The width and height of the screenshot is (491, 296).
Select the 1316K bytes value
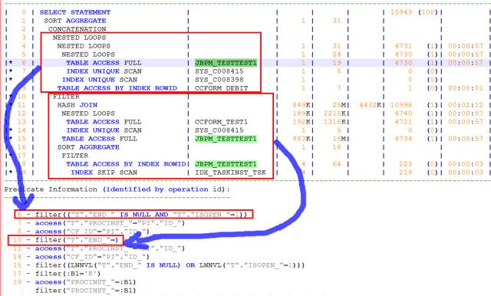click(x=334, y=122)
